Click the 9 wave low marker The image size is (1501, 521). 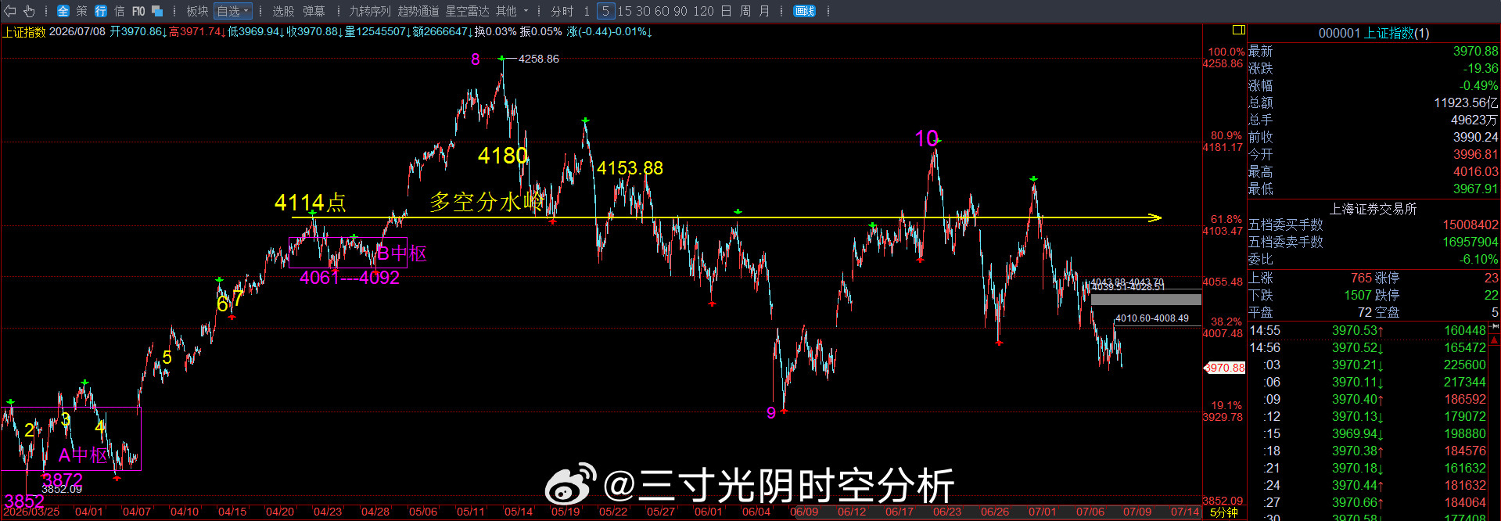pos(771,412)
